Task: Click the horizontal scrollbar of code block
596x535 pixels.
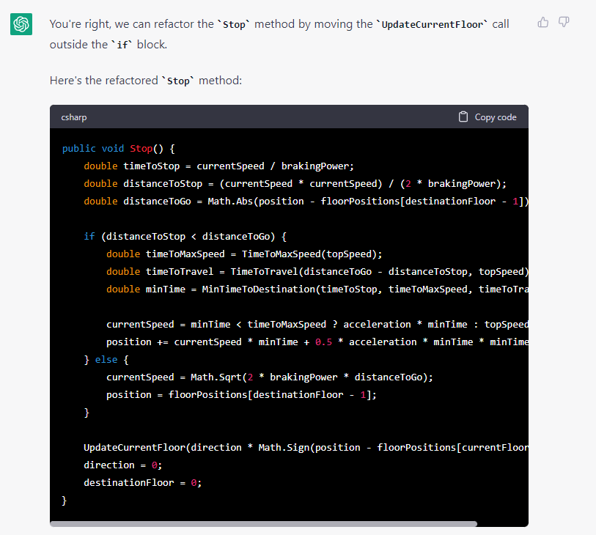Action: pos(263,523)
